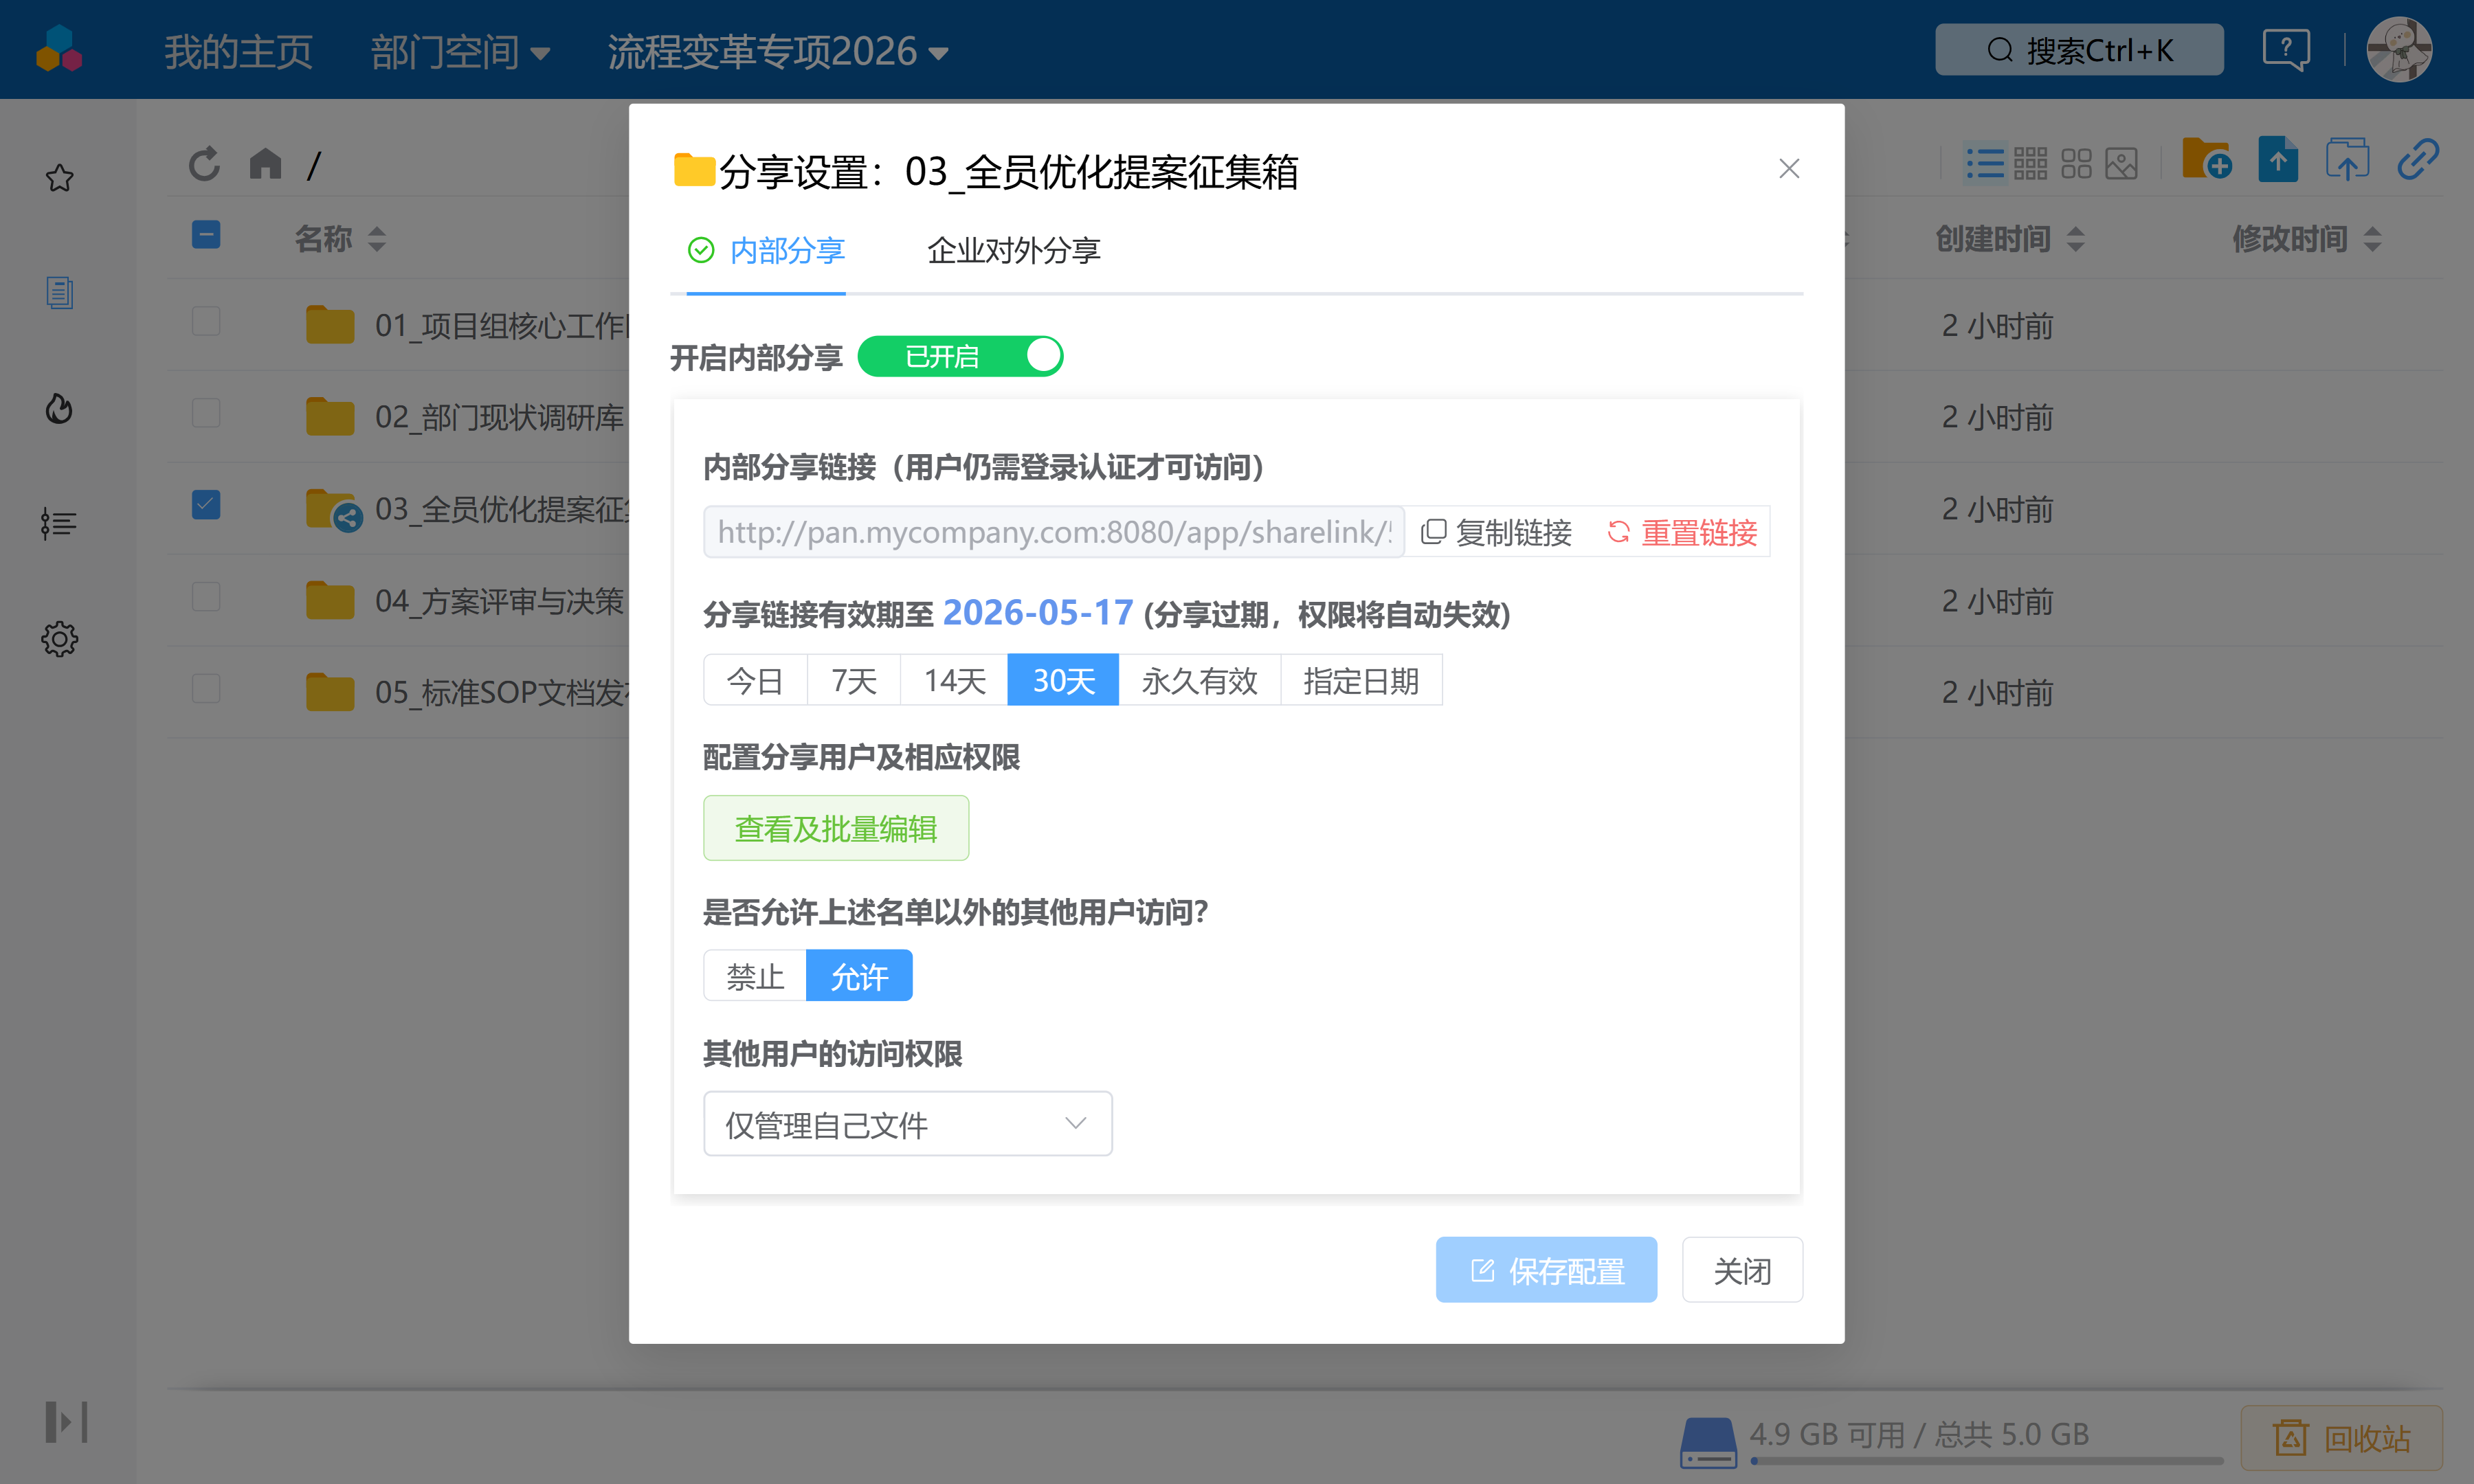
Task: Open sidebar settings gear
Action: (59, 639)
